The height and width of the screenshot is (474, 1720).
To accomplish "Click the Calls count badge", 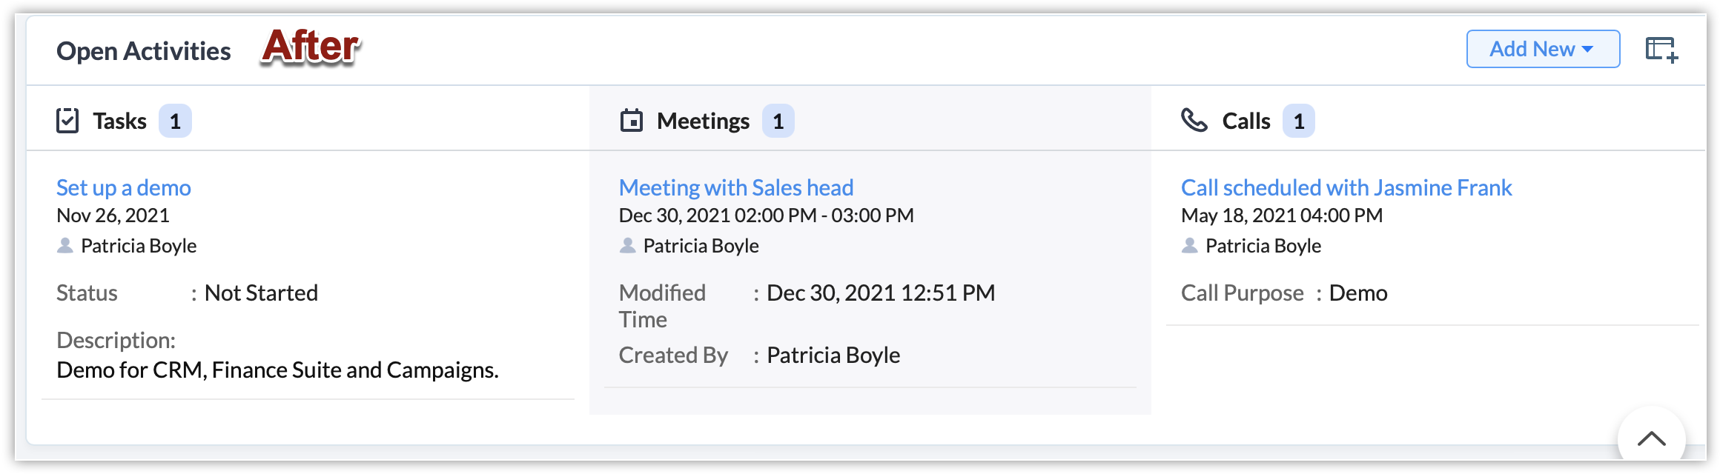I will [x=1299, y=121].
